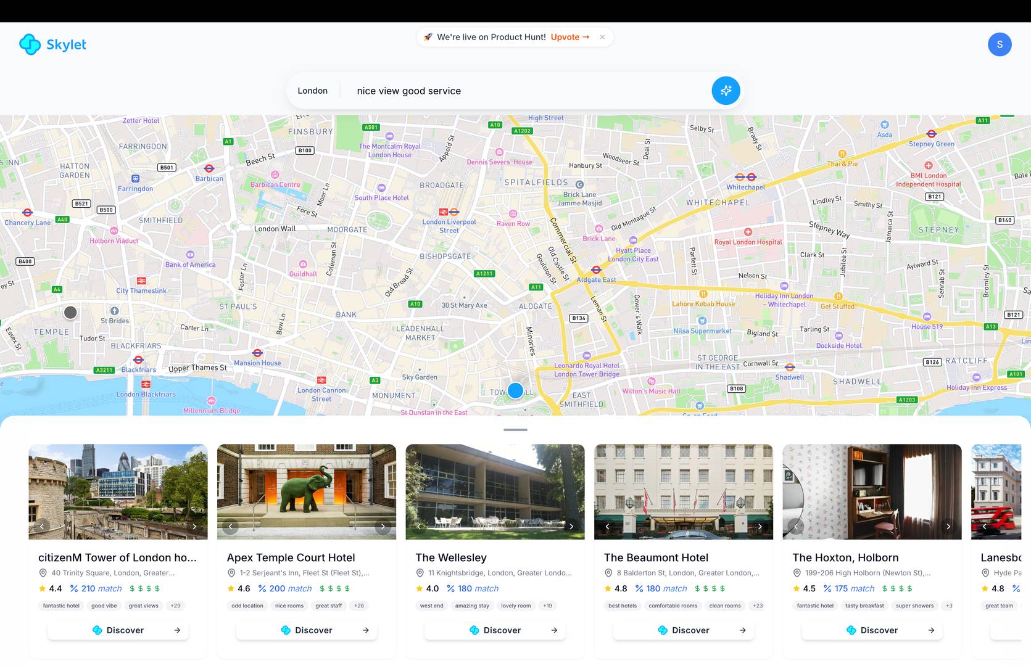Click the '175 match' score on Hoxton card
This screenshot has width=1031, height=666.
pos(849,588)
